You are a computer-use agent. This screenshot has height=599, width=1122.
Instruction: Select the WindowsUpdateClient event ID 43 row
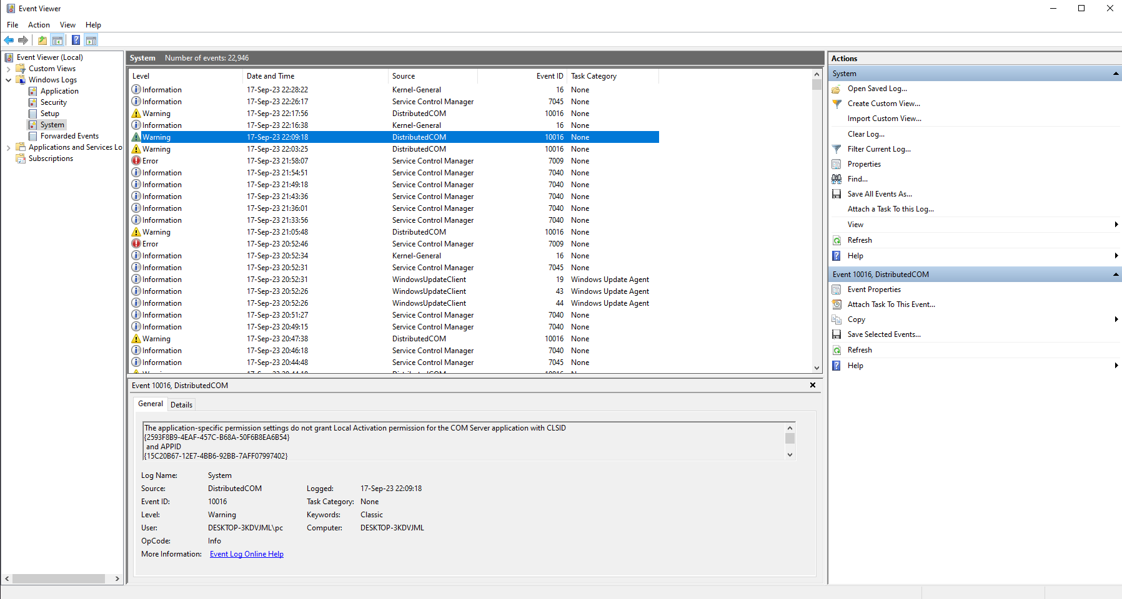click(395, 291)
